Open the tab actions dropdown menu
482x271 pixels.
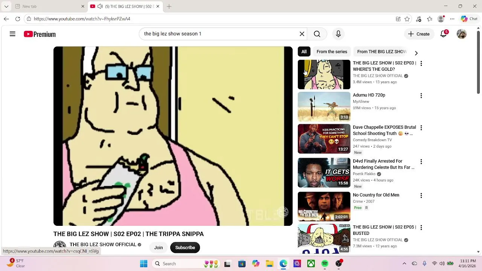[x=6, y=6]
